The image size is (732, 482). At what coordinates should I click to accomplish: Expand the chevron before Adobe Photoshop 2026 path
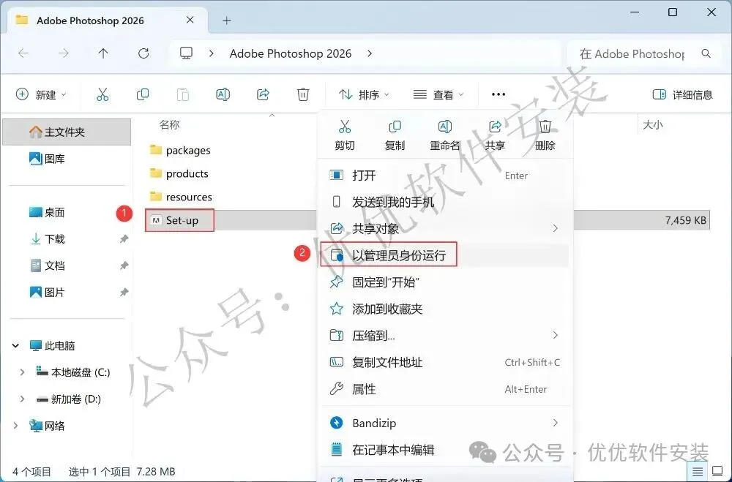[x=212, y=53]
